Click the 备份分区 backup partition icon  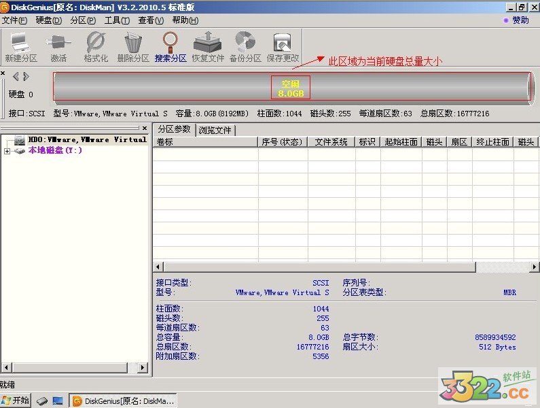point(245,47)
